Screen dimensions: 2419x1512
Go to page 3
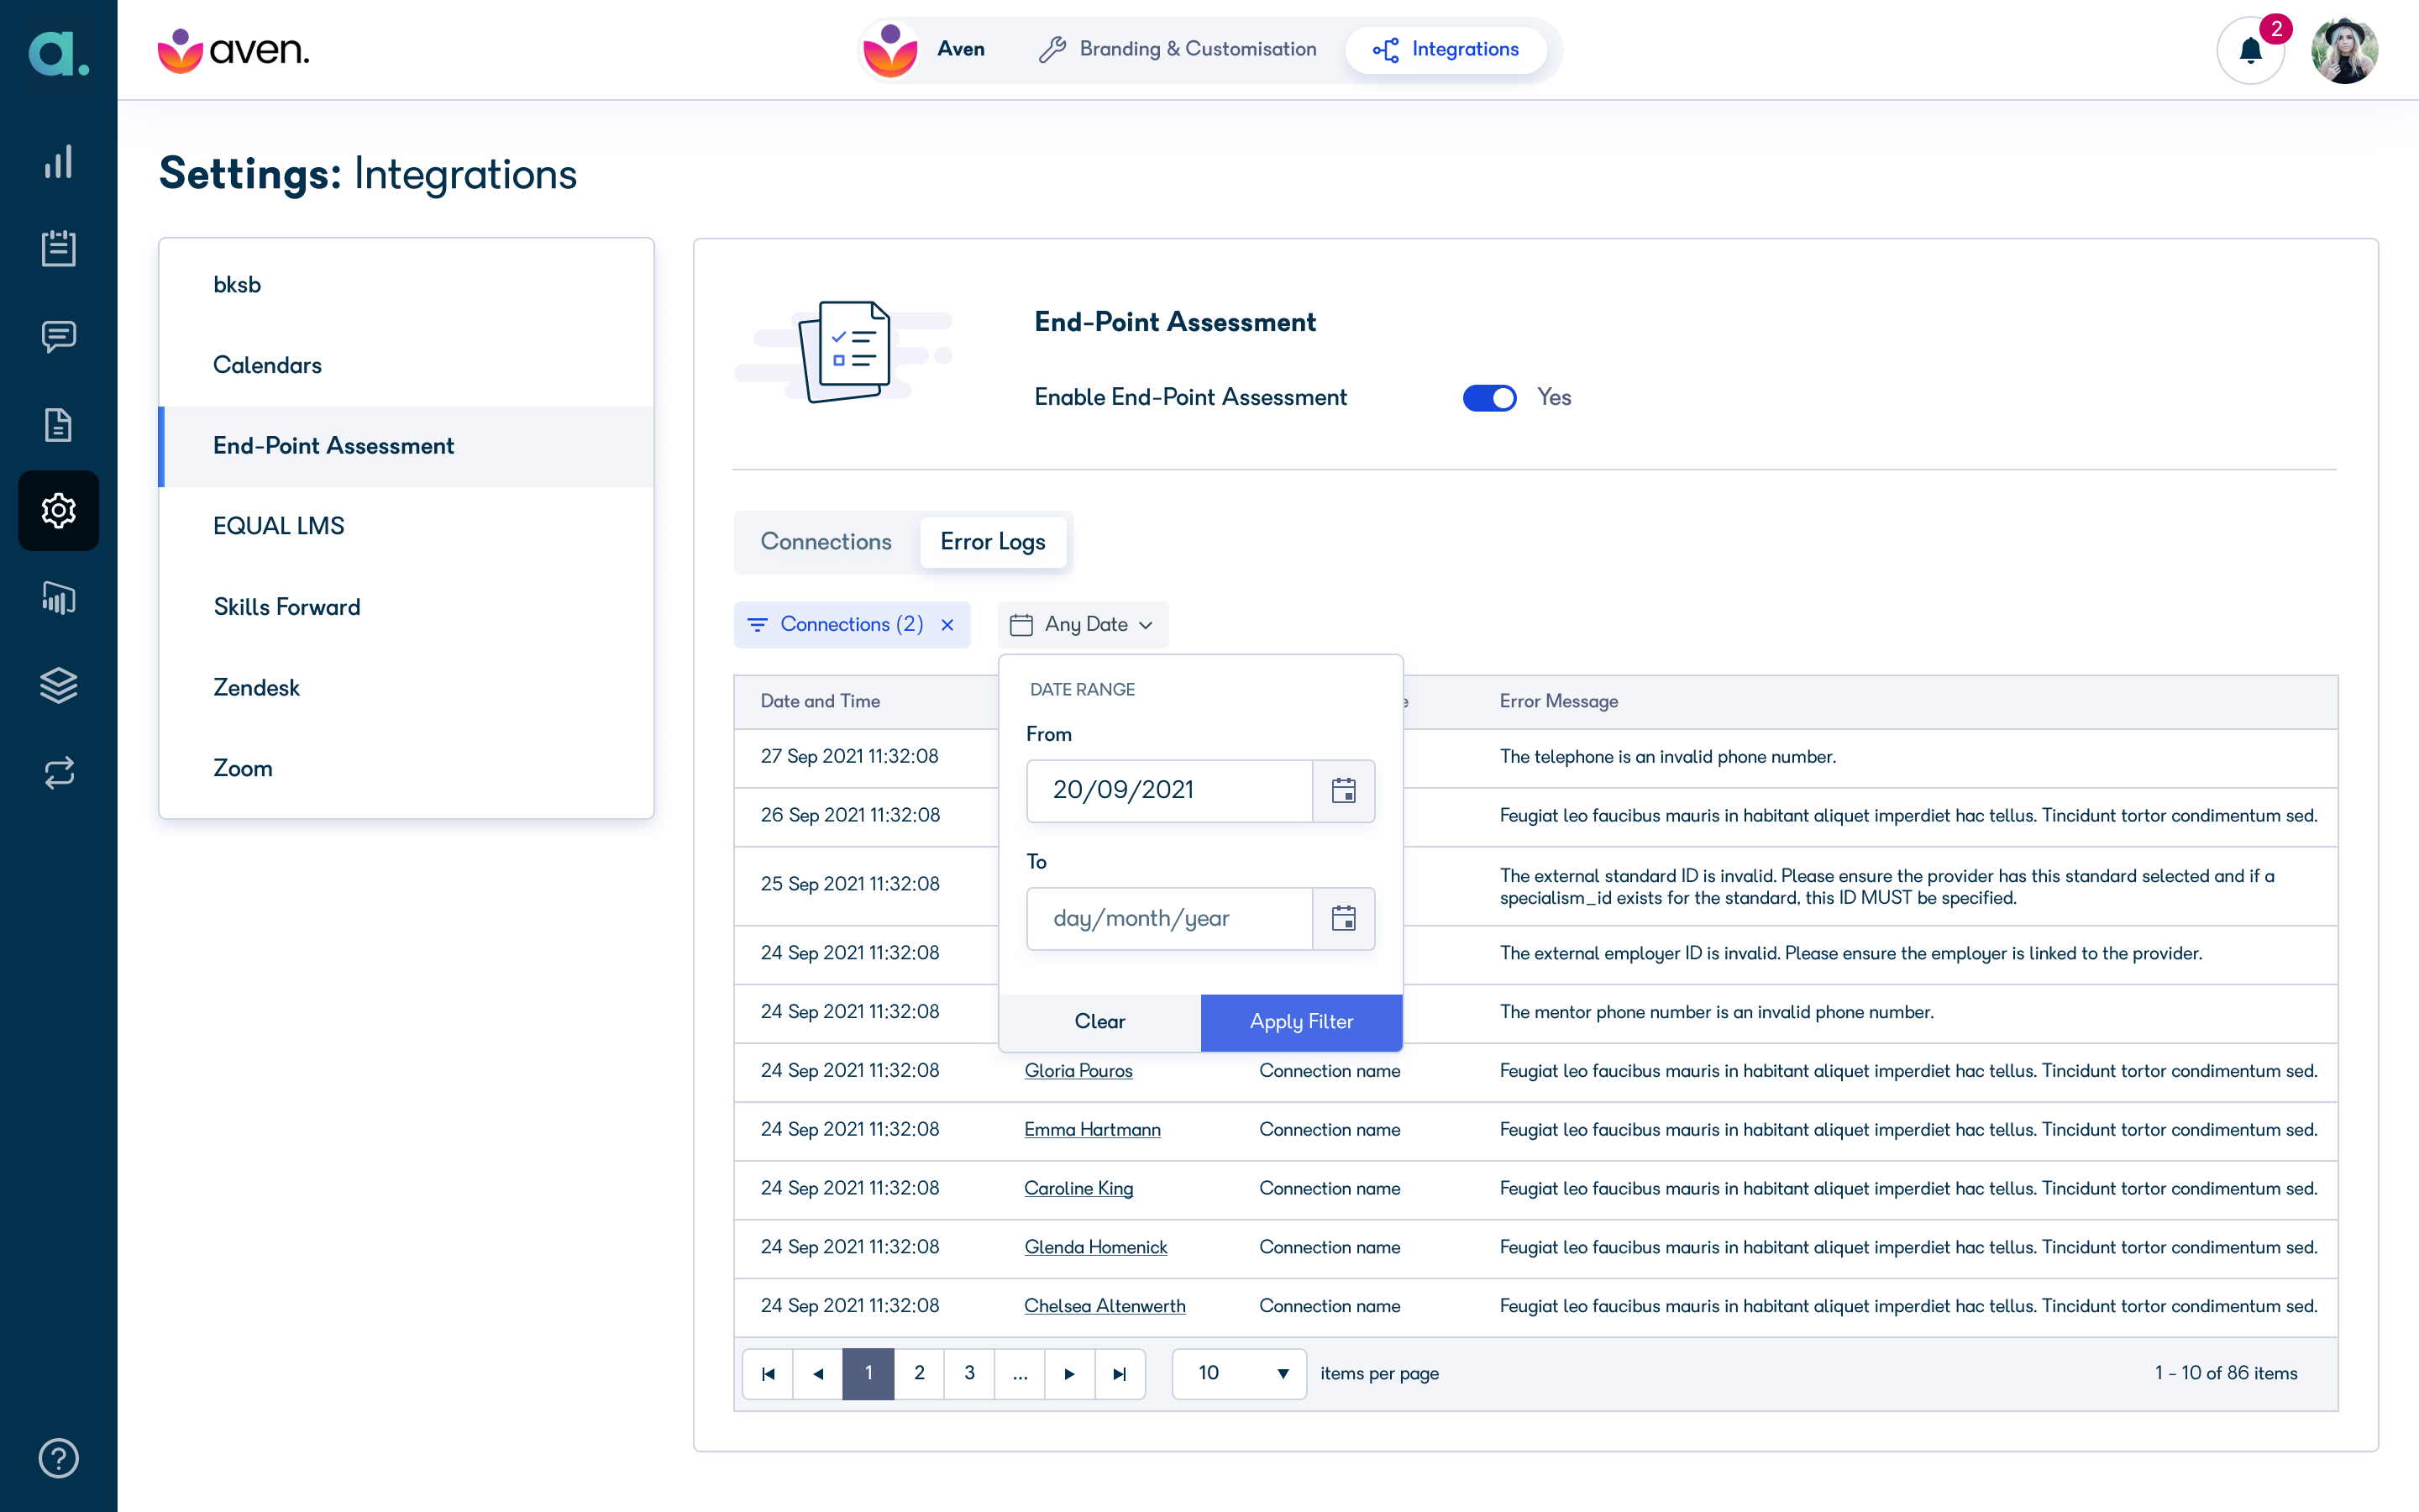[x=968, y=1373]
